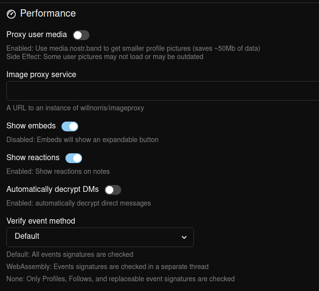Click the "Proxy user media" label
Screen dimensions: 319x291
coord(37,35)
